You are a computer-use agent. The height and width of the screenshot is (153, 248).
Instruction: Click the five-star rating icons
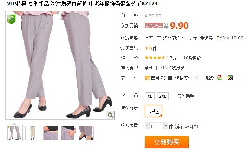pos(155,58)
